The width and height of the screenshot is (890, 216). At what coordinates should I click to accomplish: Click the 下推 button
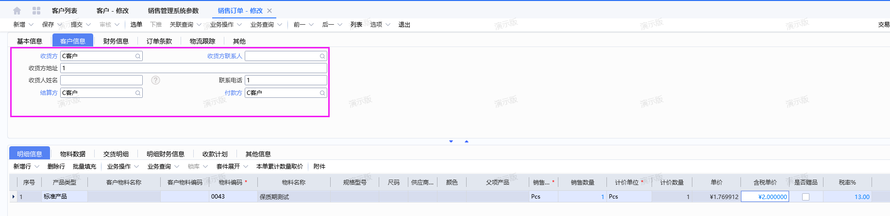pyautogui.click(x=156, y=25)
